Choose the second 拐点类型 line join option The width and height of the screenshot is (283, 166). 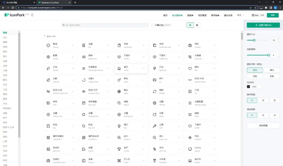point(263,115)
